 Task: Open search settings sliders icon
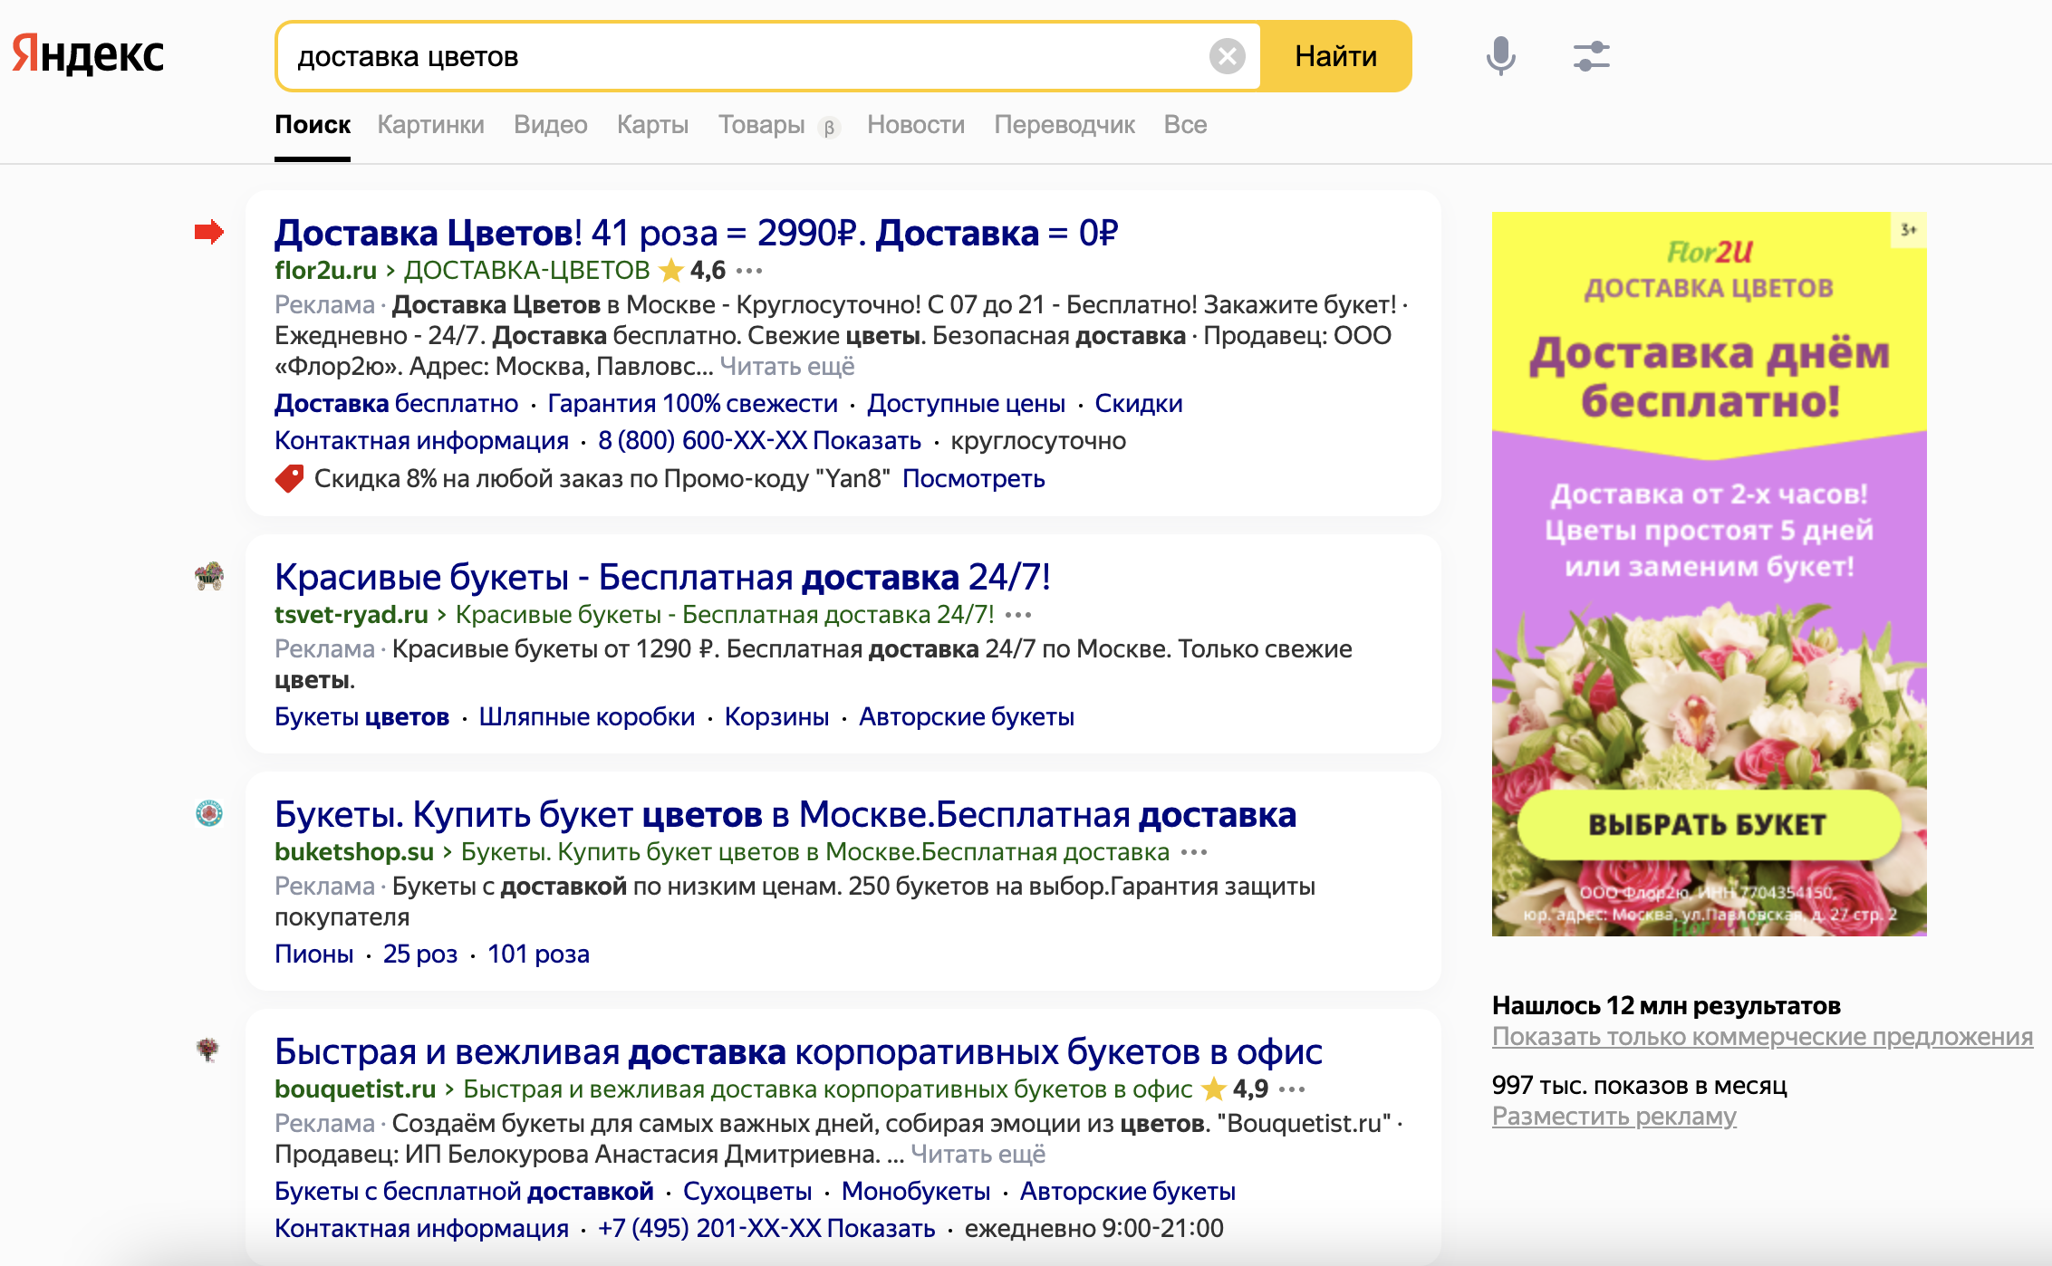pyautogui.click(x=1591, y=56)
